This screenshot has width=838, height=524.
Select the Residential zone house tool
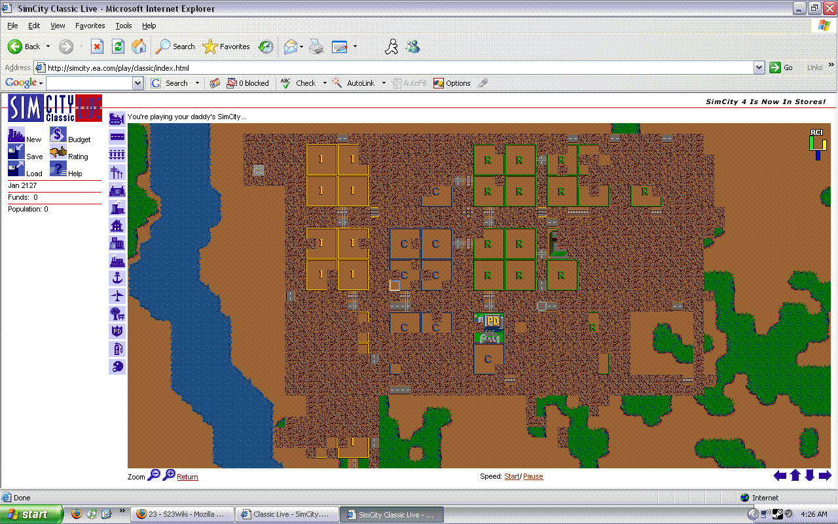click(117, 225)
